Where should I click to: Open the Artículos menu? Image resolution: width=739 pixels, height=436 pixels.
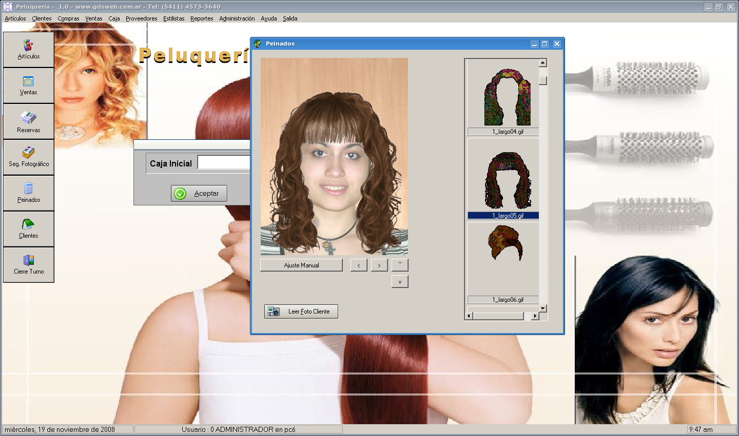click(15, 18)
